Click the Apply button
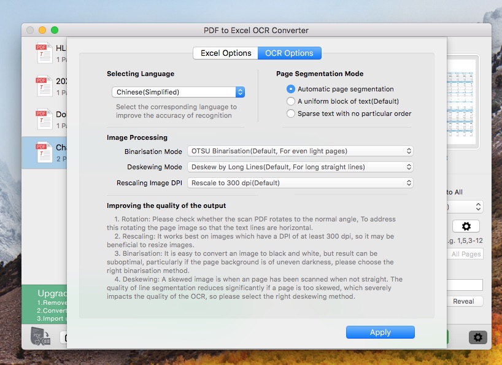Image resolution: width=502 pixels, height=365 pixels. coord(380,332)
